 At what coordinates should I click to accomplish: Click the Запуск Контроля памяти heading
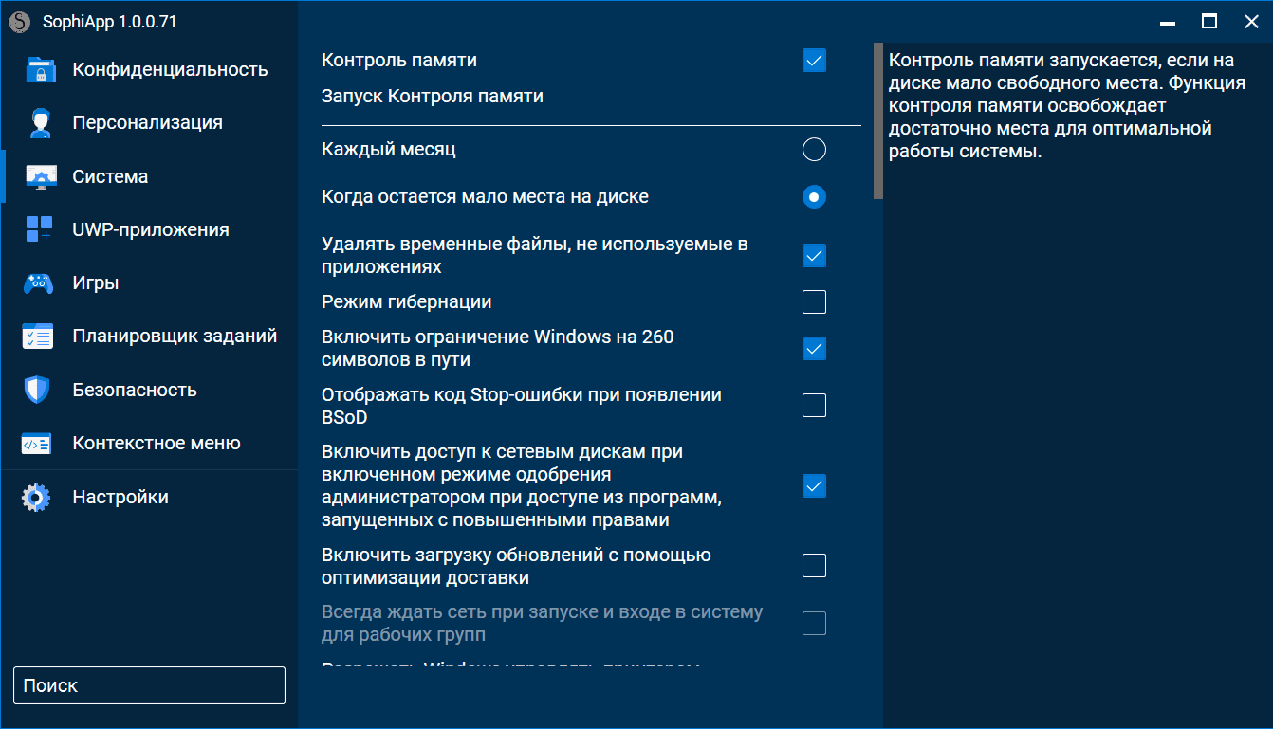(433, 96)
